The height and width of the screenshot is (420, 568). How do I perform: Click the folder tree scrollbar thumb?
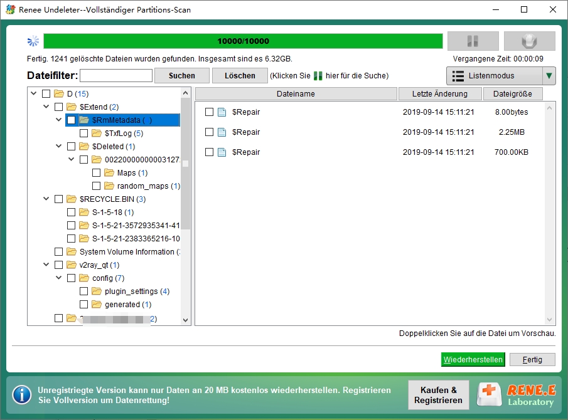(186, 164)
